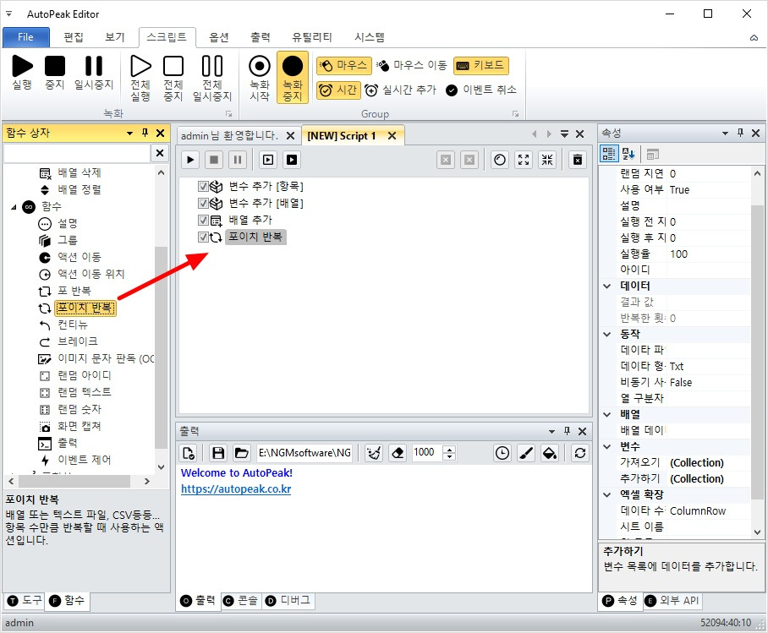Open the 함수 상자 panel dropdown arrow
768x633 pixels.
pos(129,134)
